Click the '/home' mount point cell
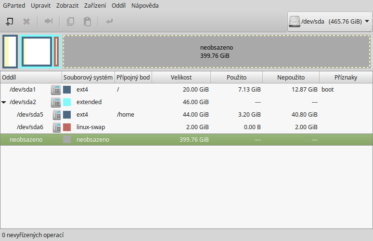This screenshot has width=373, height=241. [x=125, y=115]
